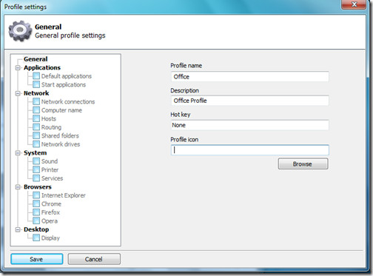Screen dimensions: 373x276
Task: Click the Computer name page icon
Action: pos(36,110)
